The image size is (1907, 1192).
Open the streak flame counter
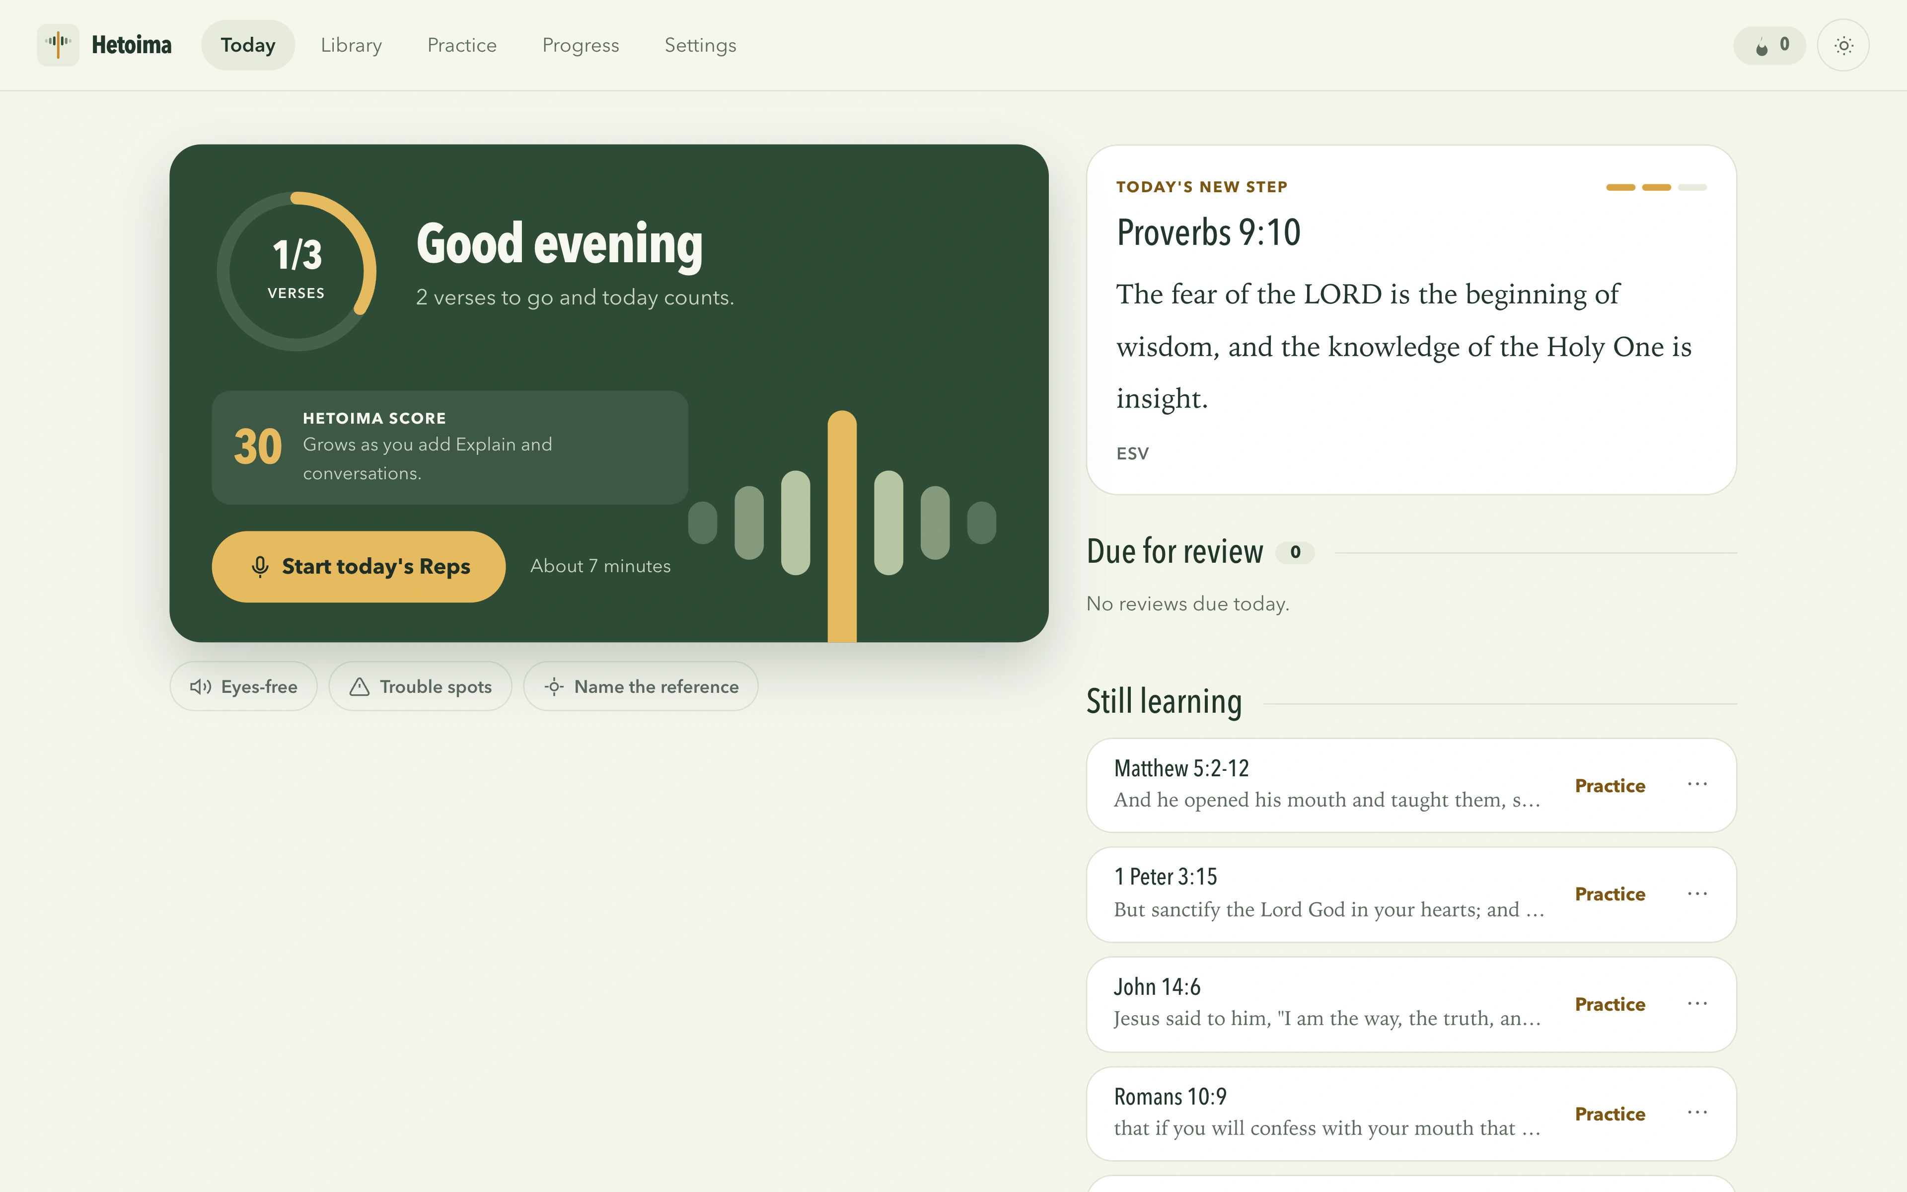coord(1769,45)
